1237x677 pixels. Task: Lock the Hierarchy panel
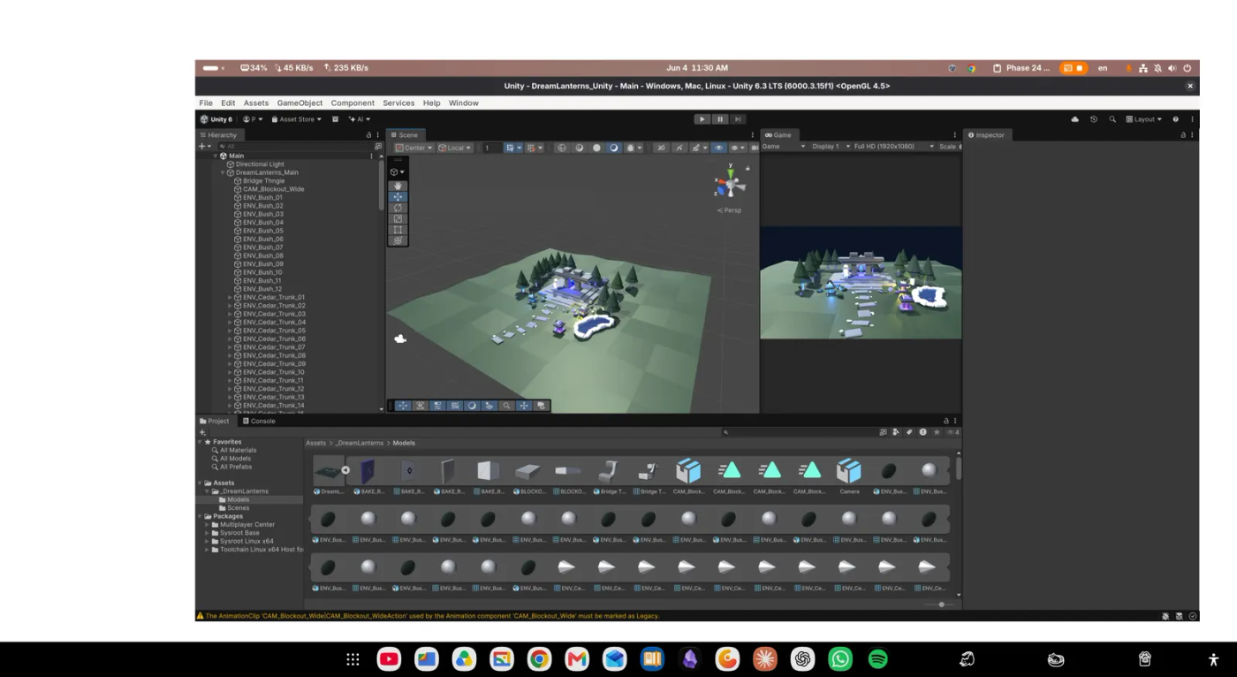(368, 135)
